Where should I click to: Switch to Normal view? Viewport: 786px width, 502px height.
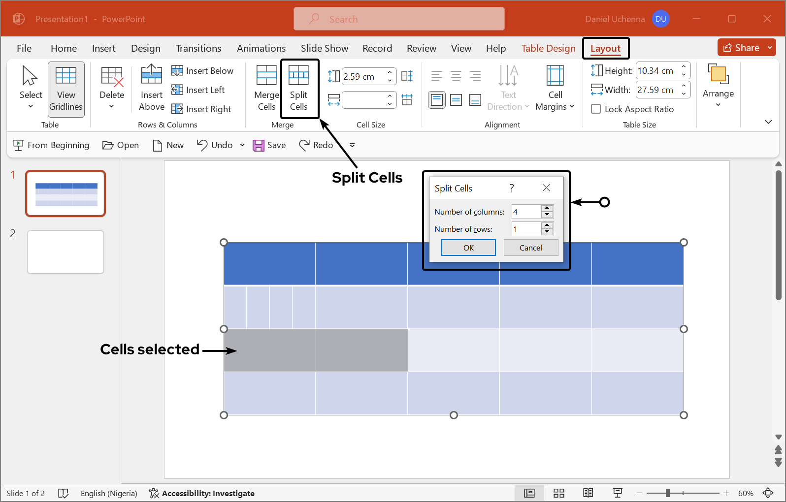(529, 493)
